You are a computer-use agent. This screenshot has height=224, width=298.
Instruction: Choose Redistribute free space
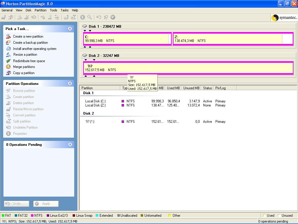click(29, 61)
